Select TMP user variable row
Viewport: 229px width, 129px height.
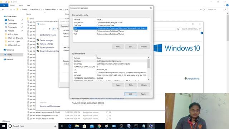110,34
